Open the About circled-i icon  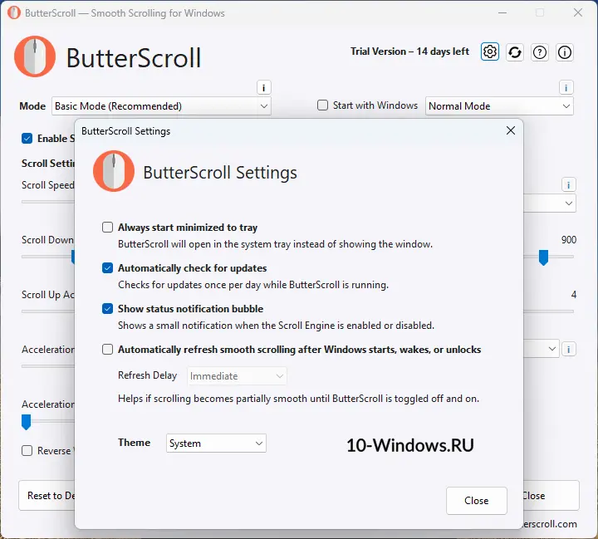coord(565,51)
